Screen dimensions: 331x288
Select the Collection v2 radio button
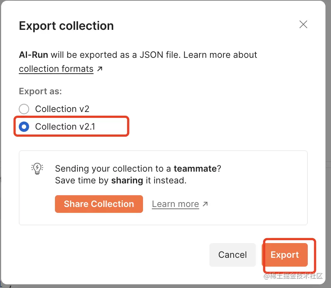tap(24, 109)
